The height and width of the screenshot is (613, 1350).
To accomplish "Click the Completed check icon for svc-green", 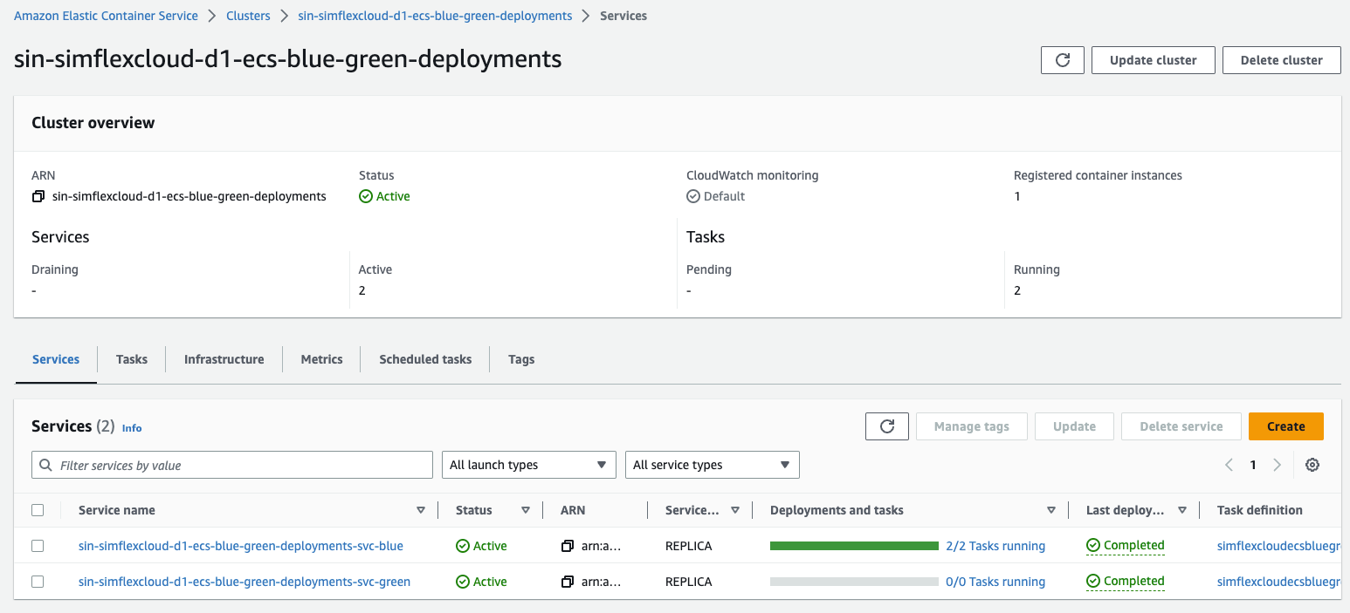I will click(1093, 582).
